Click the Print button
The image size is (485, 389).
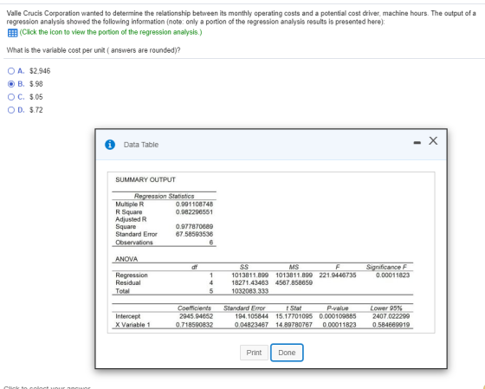[254, 353]
